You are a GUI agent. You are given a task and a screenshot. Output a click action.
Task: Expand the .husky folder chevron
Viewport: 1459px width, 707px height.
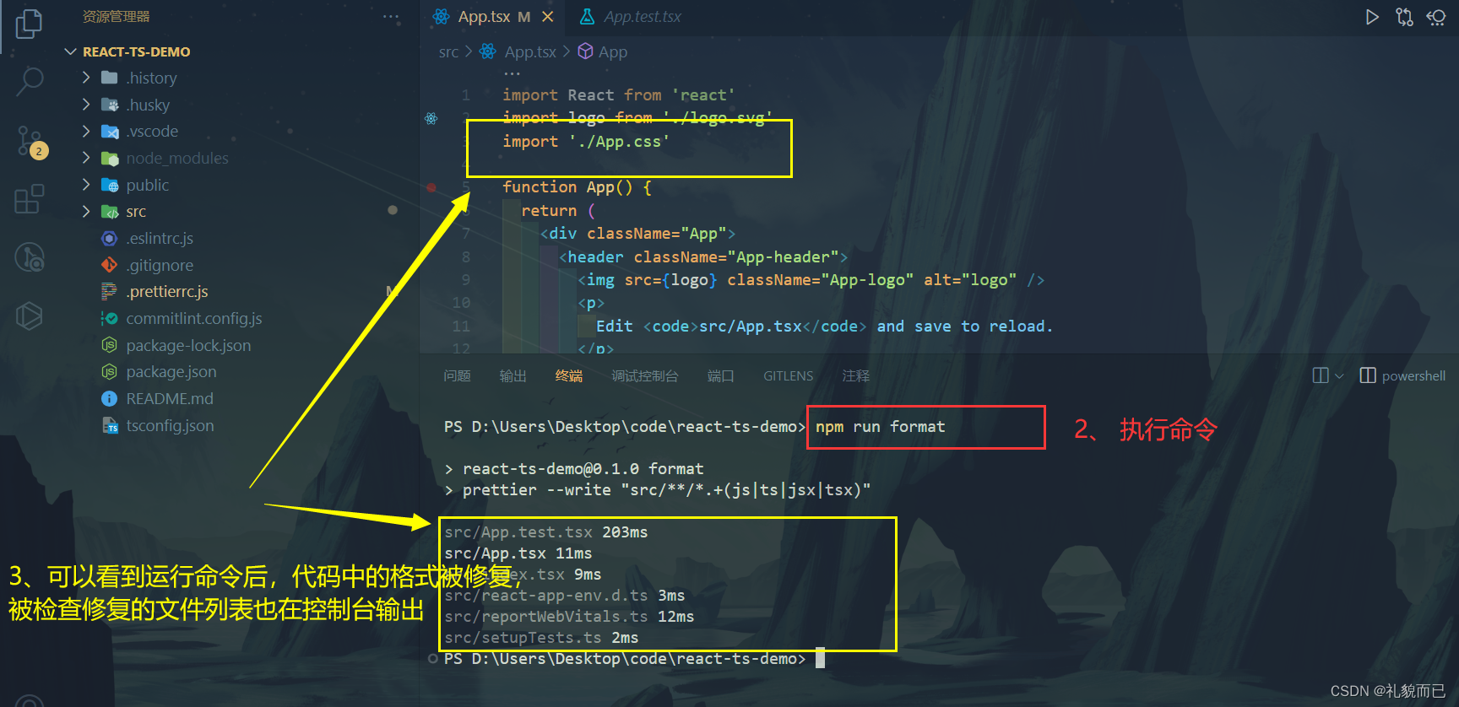click(86, 105)
